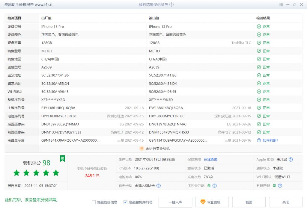Click help icon beside 序列号匹配
The height and width of the screenshot is (212, 307).
click(x=215, y=186)
